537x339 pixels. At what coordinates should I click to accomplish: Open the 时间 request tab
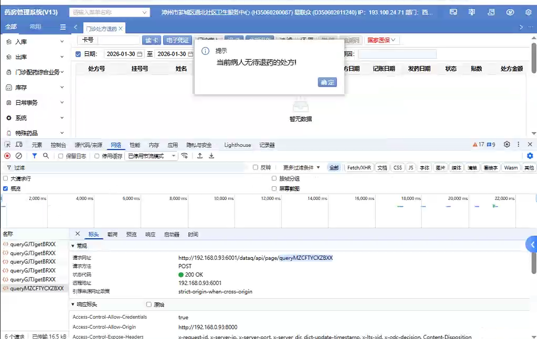pyautogui.click(x=193, y=234)
